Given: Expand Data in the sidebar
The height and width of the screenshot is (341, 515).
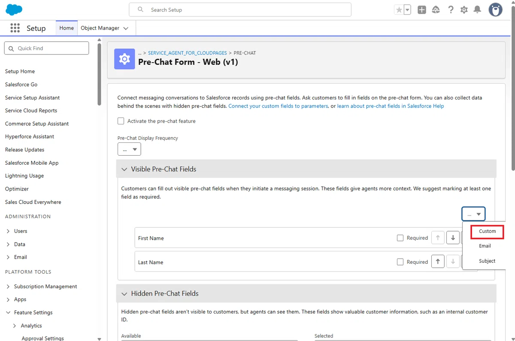Looking at the screenshot, I should tap(9, 244).
